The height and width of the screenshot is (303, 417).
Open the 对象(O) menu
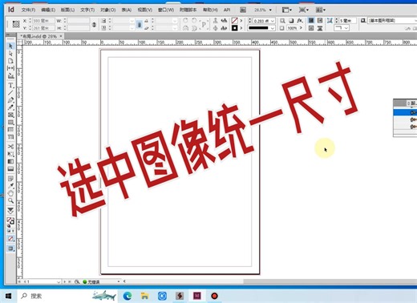click(108, 10)
